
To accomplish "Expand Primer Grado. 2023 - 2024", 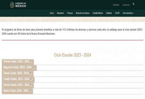I will point(18,62).
